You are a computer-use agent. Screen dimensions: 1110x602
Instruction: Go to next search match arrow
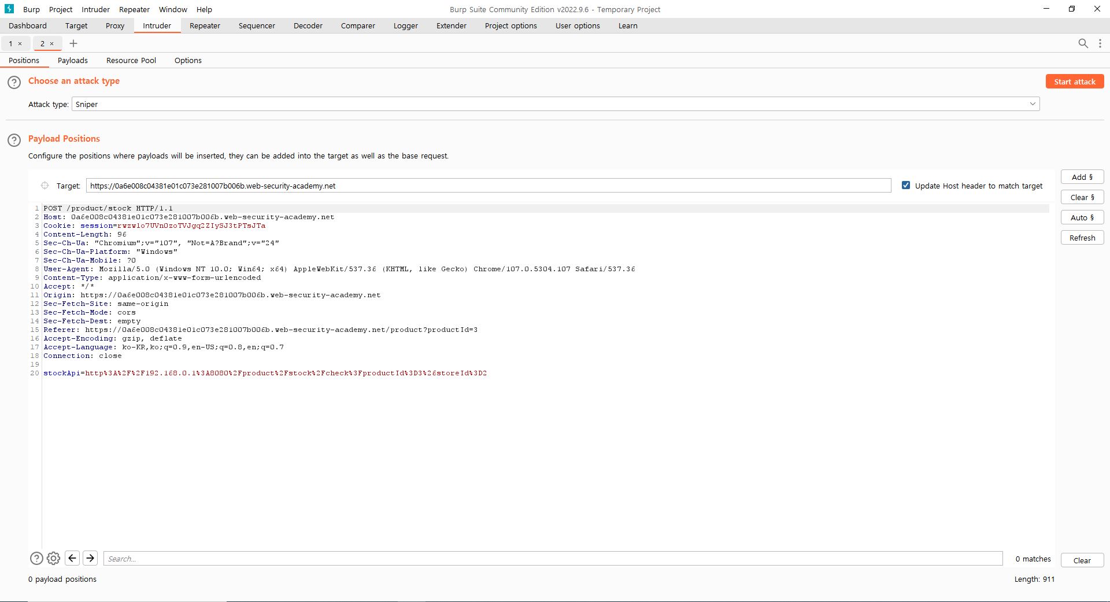point(90,558)
